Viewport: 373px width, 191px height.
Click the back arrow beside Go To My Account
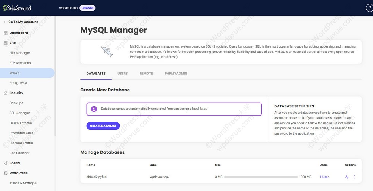point(5,22)
